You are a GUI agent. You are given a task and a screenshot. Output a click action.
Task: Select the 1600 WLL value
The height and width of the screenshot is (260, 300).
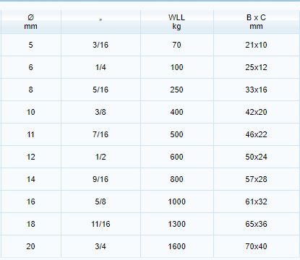pos(177,246)
